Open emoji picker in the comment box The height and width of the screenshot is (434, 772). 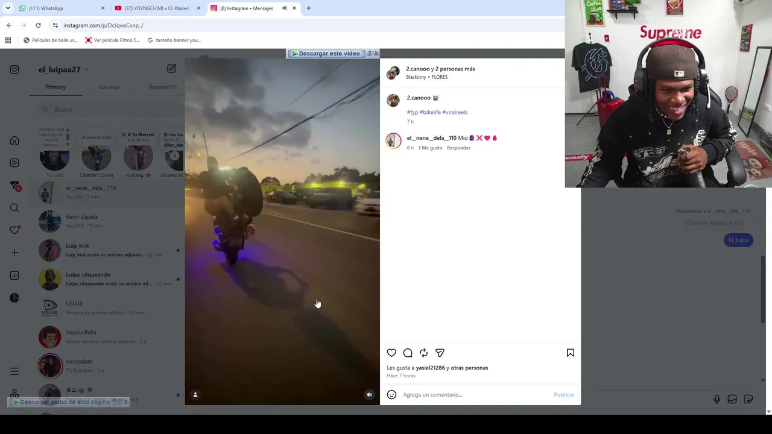(391, 395)
